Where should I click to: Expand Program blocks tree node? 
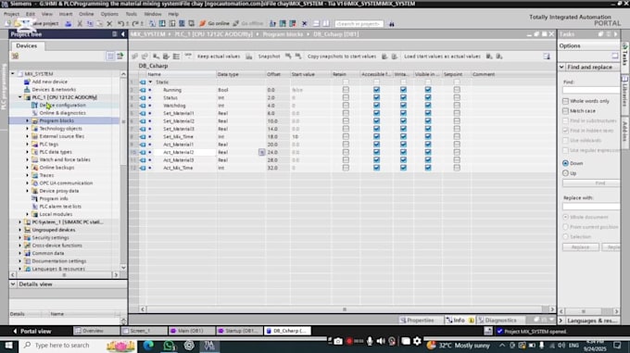[x=27, y=120]
